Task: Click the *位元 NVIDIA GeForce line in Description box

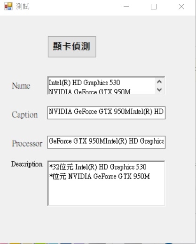Action: point(100,176)
